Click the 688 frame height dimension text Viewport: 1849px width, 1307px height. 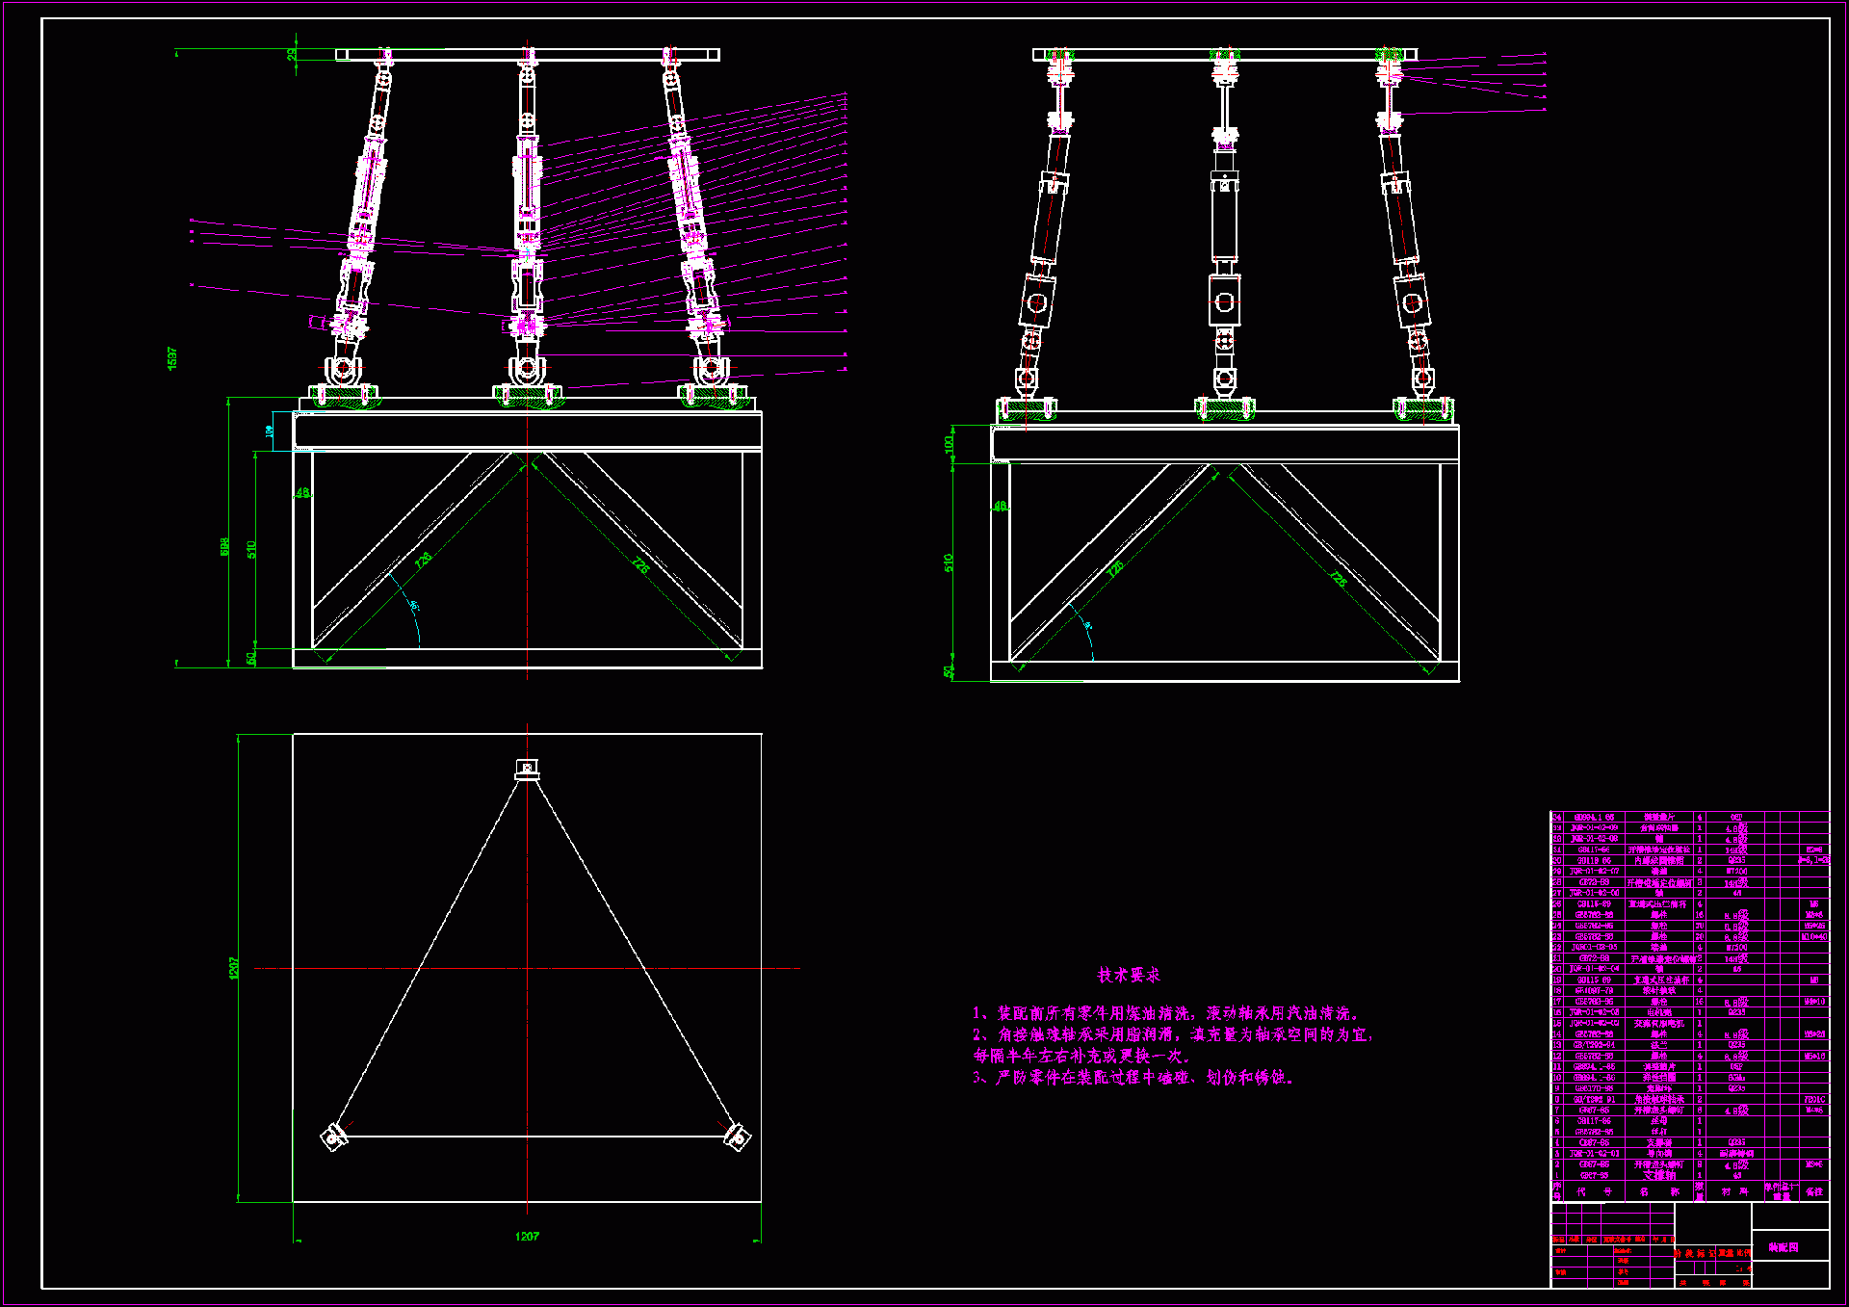coord(225,546)
